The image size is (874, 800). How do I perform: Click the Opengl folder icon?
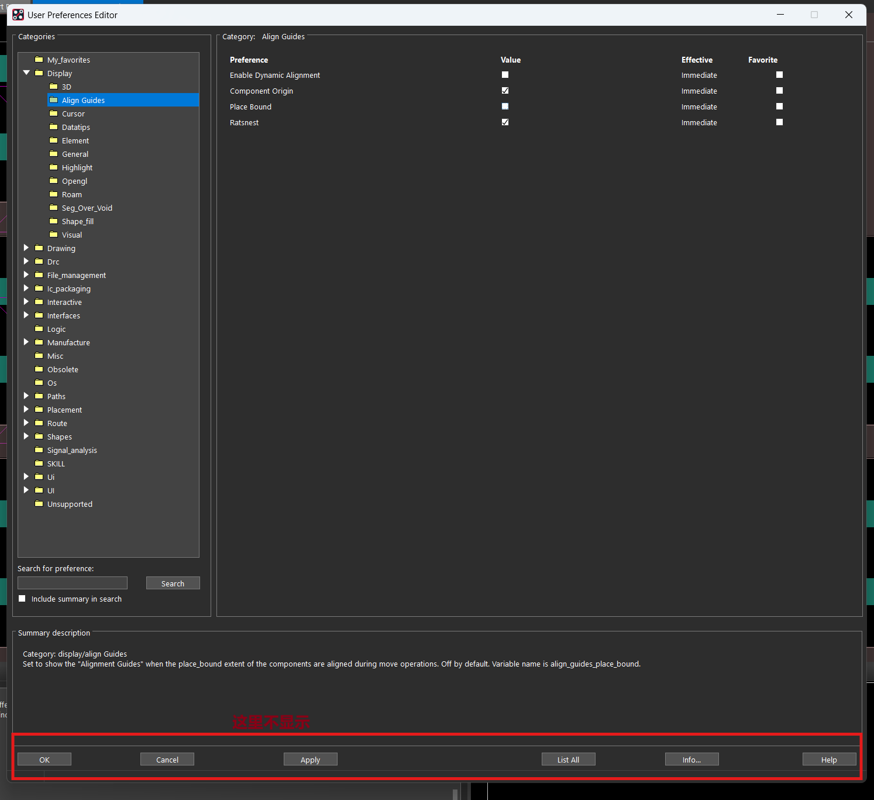coord(54,180)
